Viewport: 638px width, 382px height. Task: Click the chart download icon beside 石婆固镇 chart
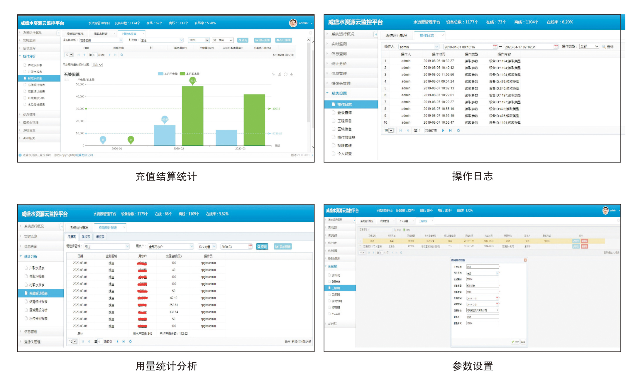(292, 75)
